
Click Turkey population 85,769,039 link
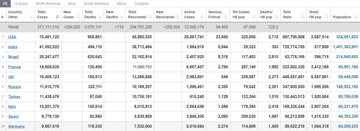click(x=348, y=97)
